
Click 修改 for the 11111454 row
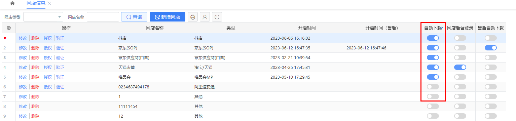(x=23, y=107)
